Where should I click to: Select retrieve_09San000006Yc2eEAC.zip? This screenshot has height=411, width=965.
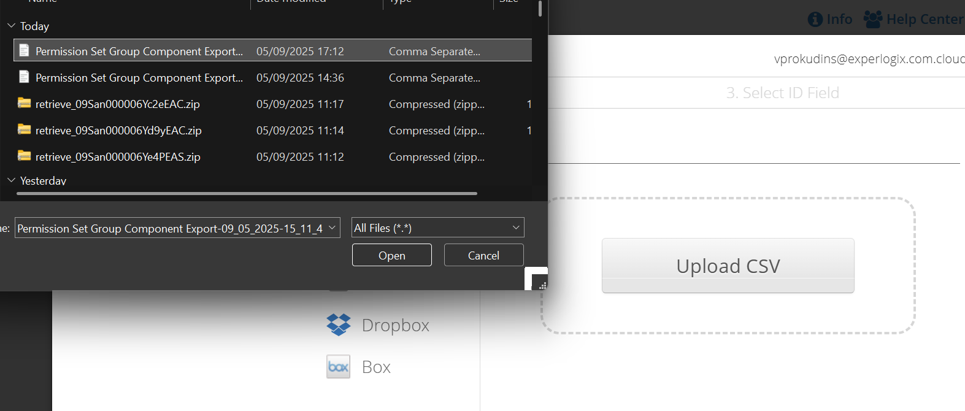click(272, 104)
